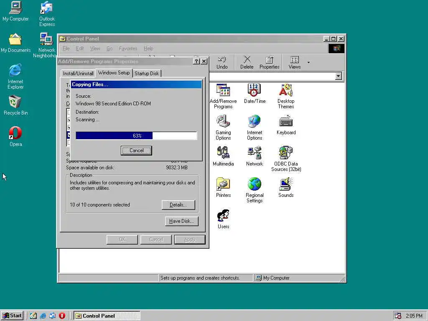The image size is (428, 321).
Task: Click the Views toolbar button
Action: (x=295, y=63)
